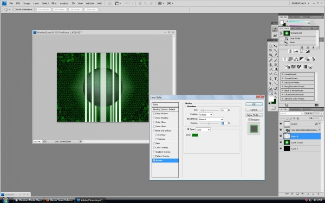This screenshot has height=203, width=325.
Task: Add an Exposure adjustment
Action: [307, 51]
